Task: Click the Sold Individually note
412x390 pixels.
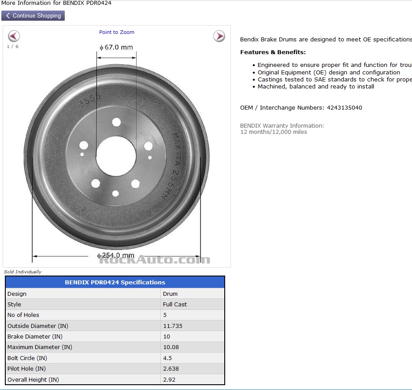Action: pos(22,272)
